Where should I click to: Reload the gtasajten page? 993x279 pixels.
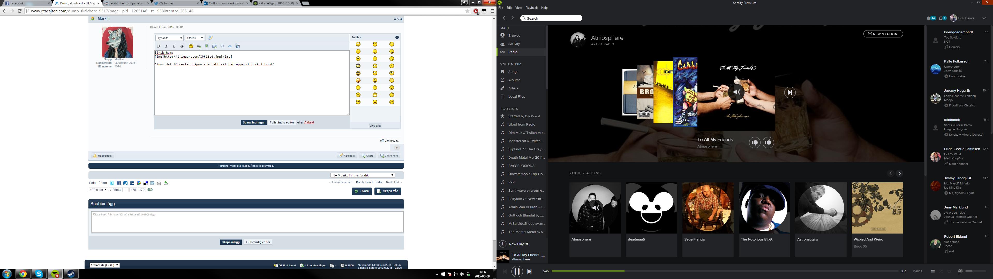[x=20, y=11]
